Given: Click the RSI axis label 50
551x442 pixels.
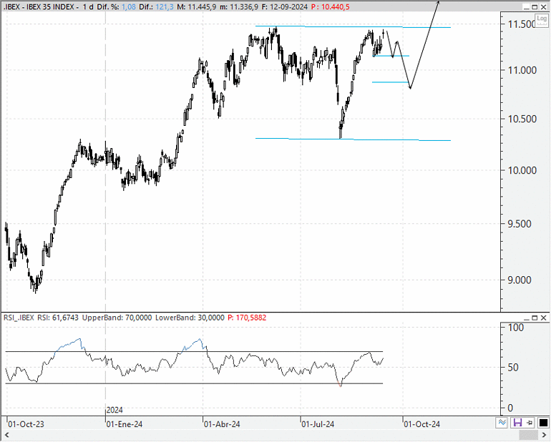Looking at the screenshot, I should tap(513, 368).
